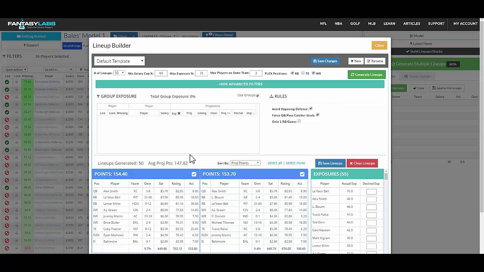This screenshot has height=272, width=484.
Task: Toggle Avoid Opposing Defense checkbox
Action: pos(311,109)
